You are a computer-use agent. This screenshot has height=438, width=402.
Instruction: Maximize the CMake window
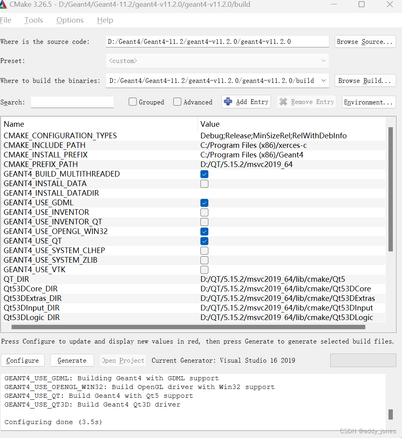(x=361, y=4)
